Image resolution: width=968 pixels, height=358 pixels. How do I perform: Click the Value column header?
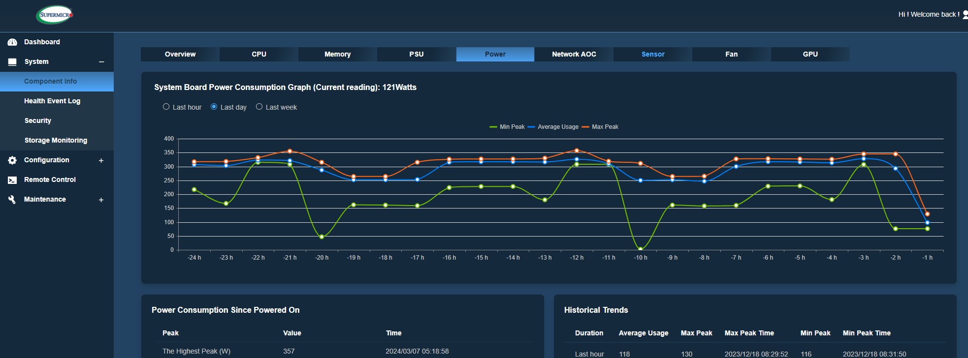point(292,333)
